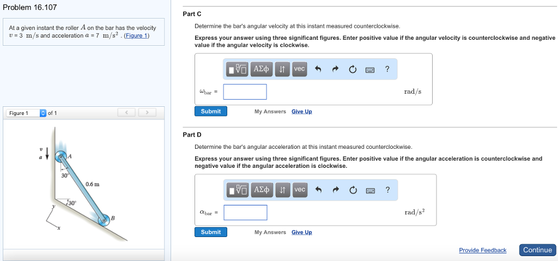
Task: Open keyboard shortcuts in Part D toolbar
Action: [371, 190]
